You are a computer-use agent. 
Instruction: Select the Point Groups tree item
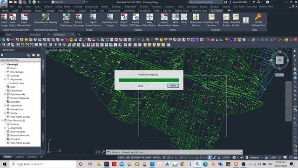(x=17, y=72)
